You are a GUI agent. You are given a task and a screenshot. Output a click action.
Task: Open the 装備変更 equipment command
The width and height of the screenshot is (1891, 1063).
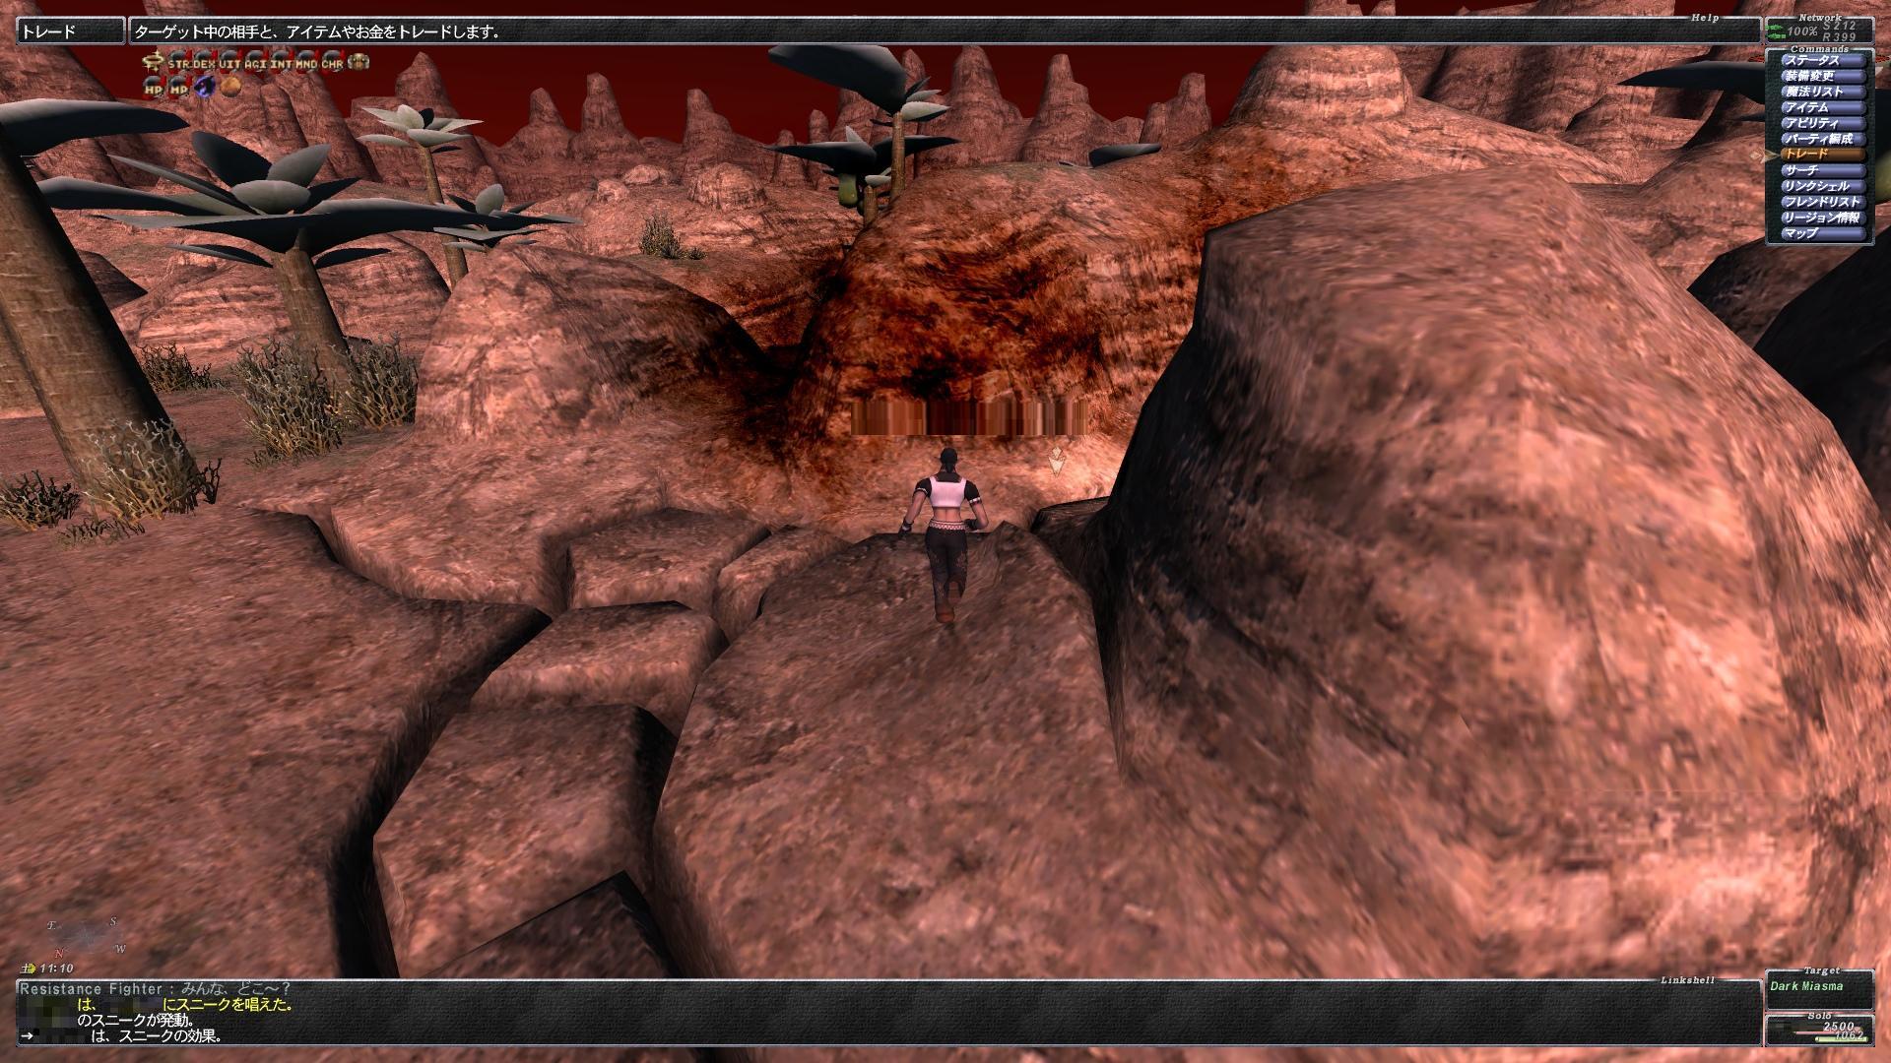pos(1822,76)
